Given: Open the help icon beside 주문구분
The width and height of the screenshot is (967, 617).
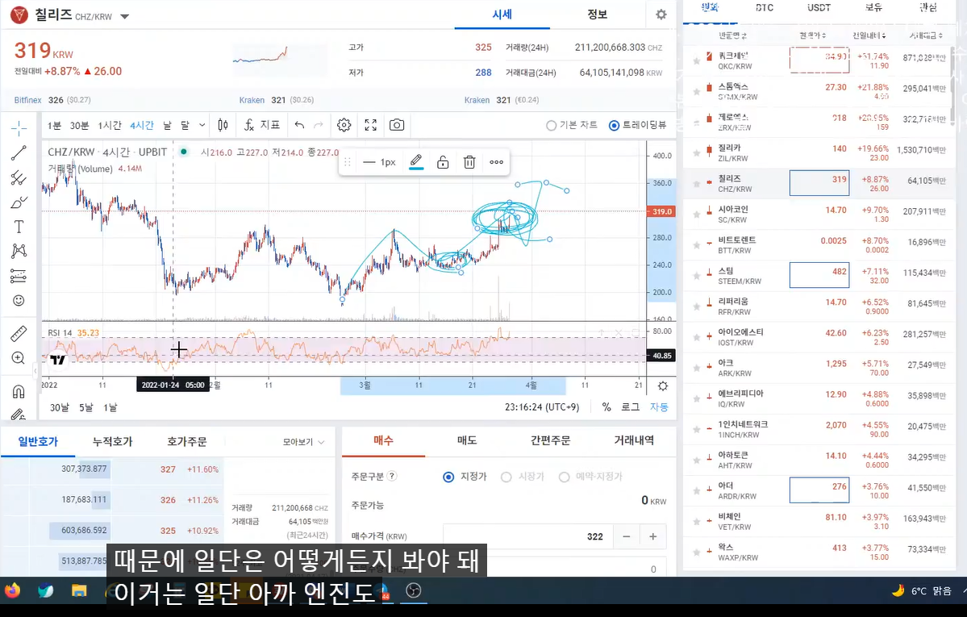Looking at the screenshot, I should pos(392,477).
